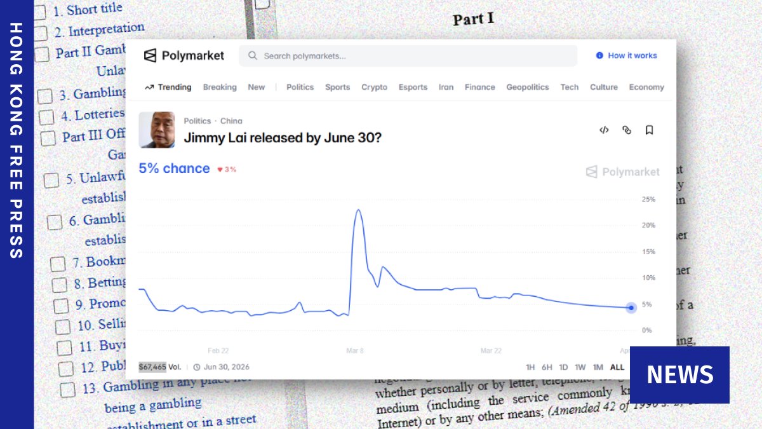Set chart range to 1H
The width and height of the screenshot is (762, 429).
530,367
